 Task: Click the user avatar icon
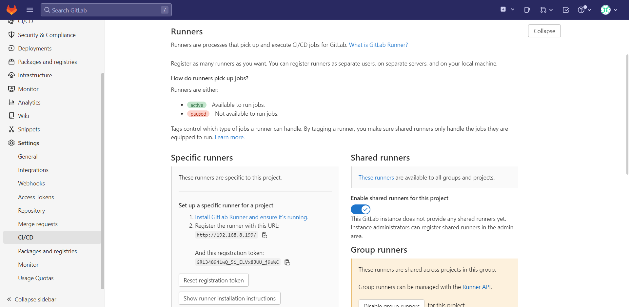pos(606,10)
